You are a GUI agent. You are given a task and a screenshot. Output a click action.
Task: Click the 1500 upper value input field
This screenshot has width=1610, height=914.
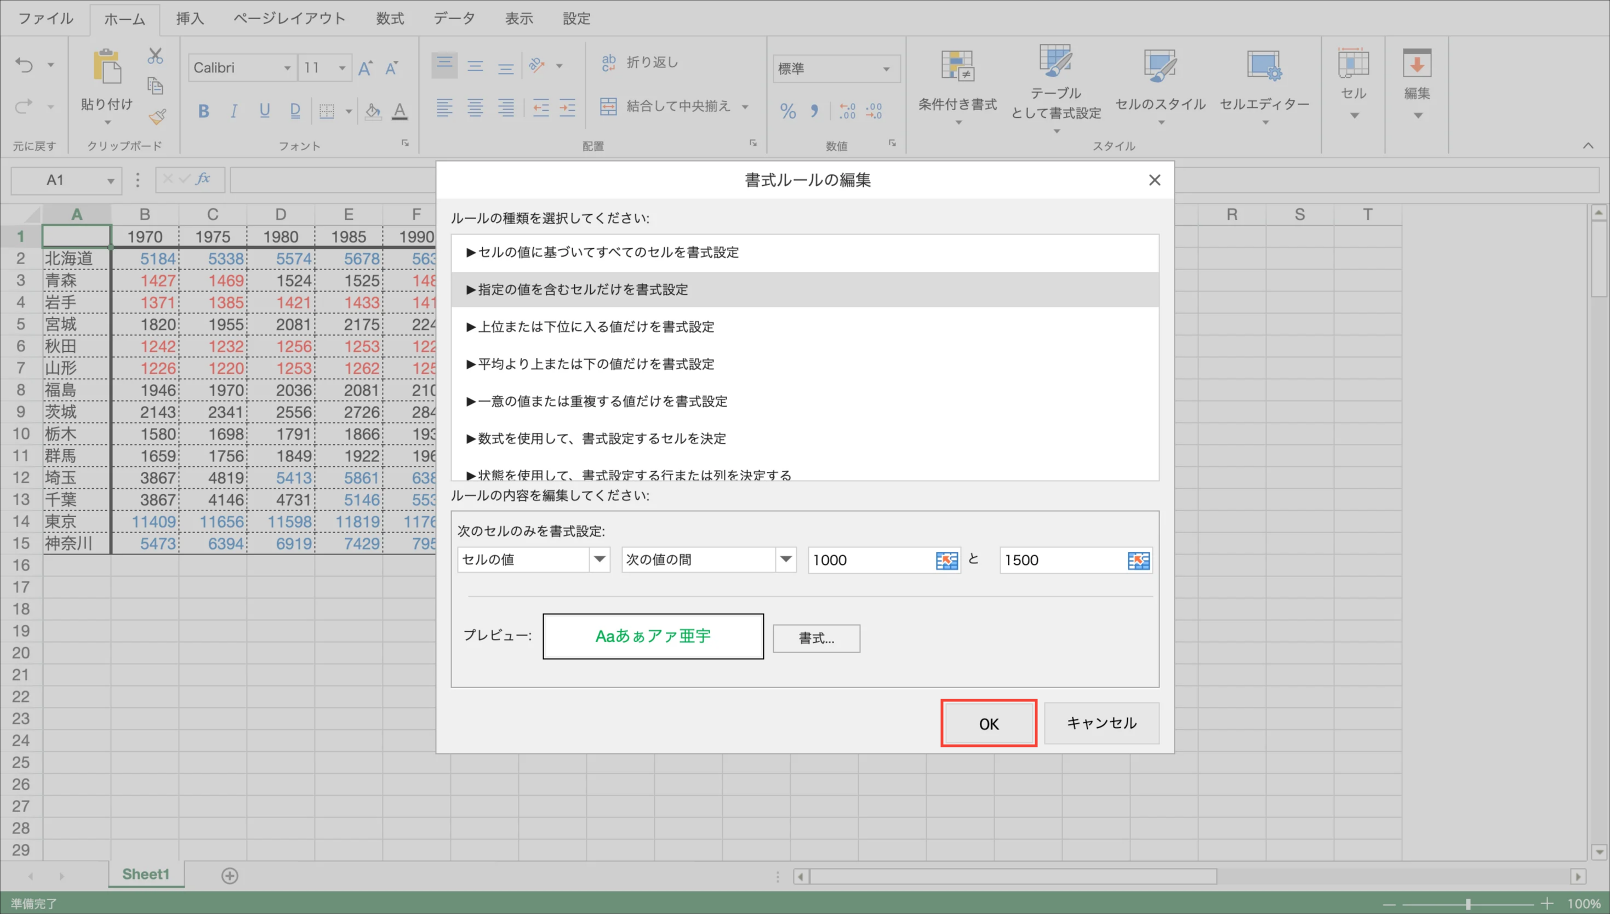[x=1061, y=560]
